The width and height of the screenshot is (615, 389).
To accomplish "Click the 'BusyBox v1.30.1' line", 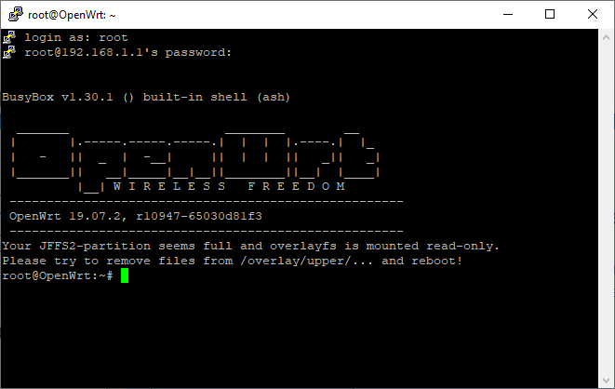I will tap(146, 97).
